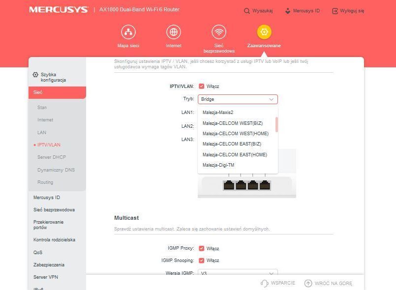Click the WSPARCIE support link
Screen dimensions: 396x290
pyautogui.click(x=283, y=283)
